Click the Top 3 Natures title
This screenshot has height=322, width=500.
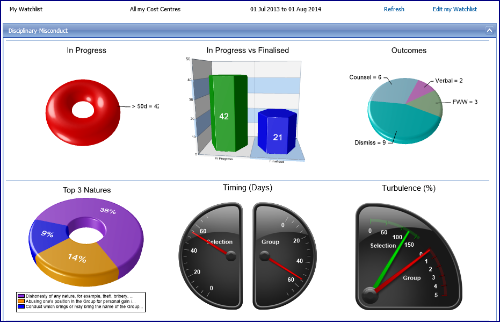(x=87, y=190)
